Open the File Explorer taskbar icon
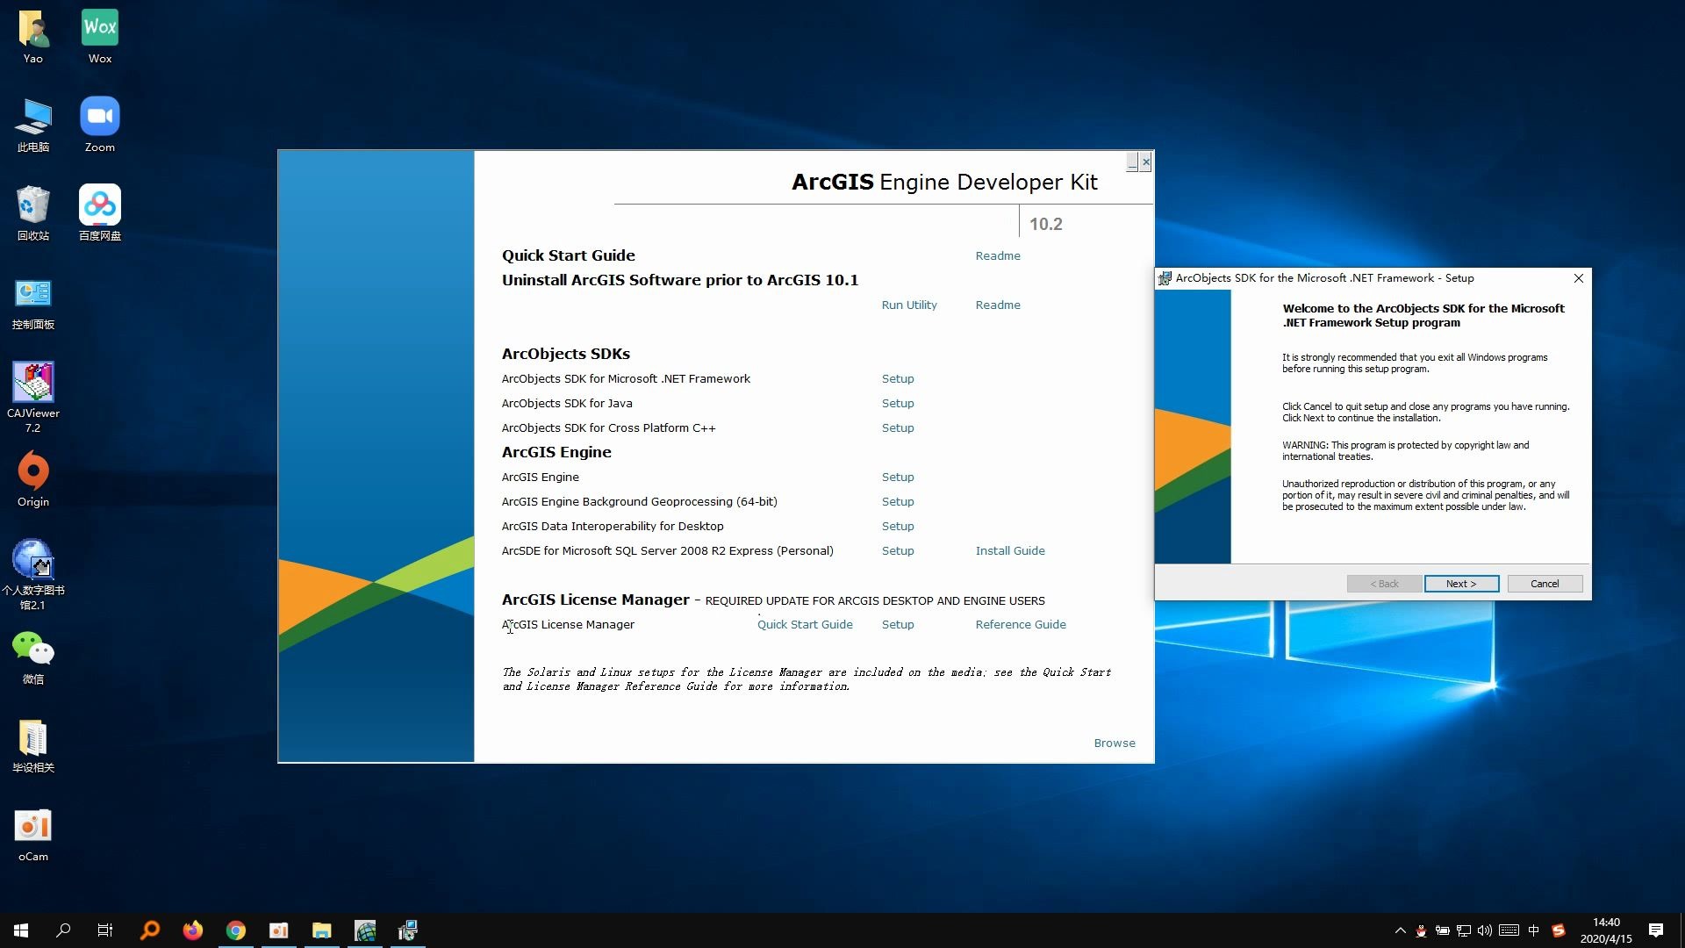The image size is (1685, 948). (x=322, y=930)
